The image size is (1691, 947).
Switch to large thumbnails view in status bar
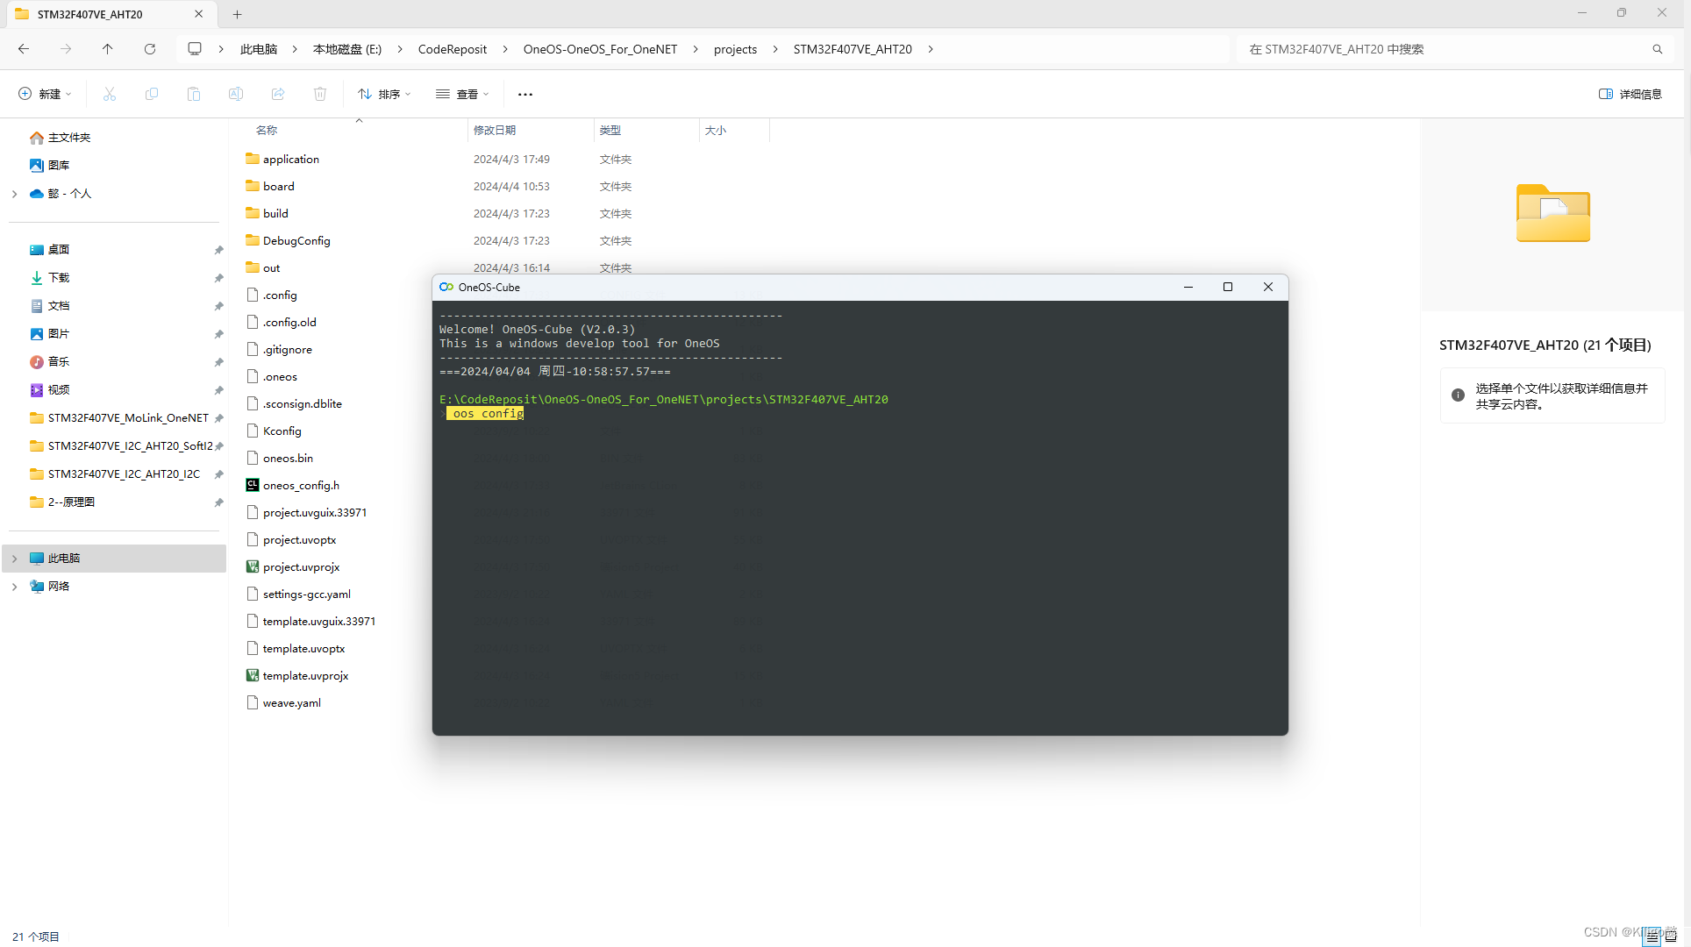1670,936
